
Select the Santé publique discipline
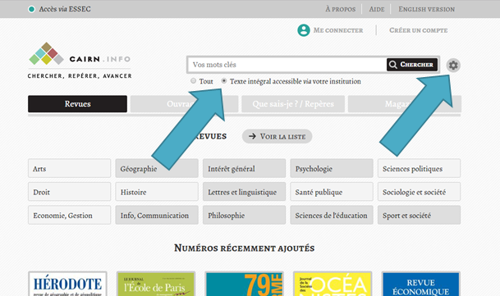click(x=332, y=192)
